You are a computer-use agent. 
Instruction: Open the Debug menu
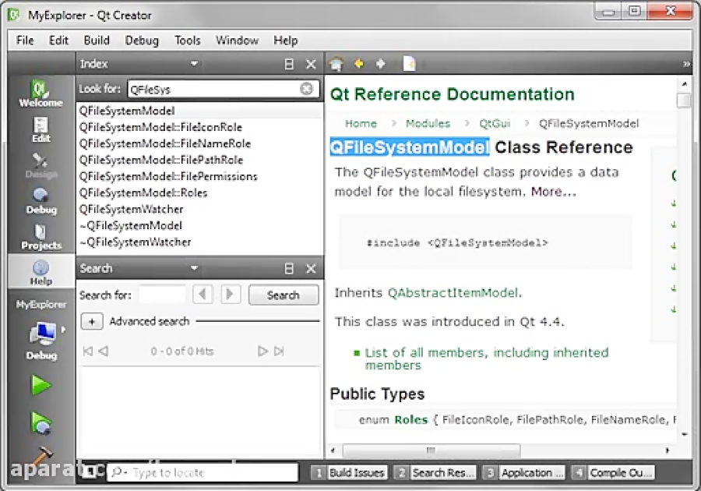[x=142, y=41]
